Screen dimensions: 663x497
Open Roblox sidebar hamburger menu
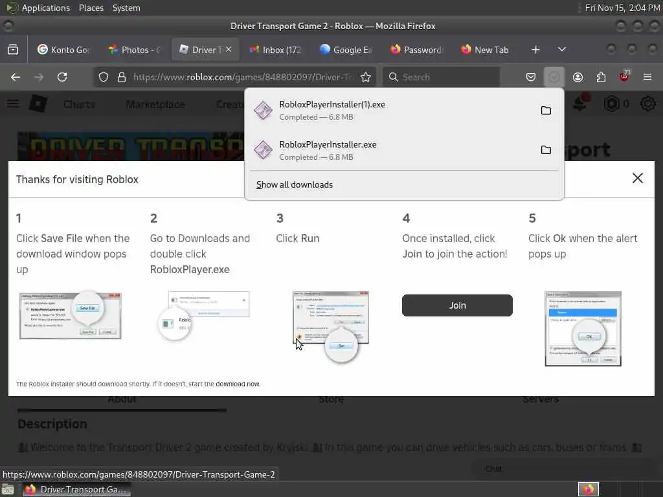click(x=13, y=104)
